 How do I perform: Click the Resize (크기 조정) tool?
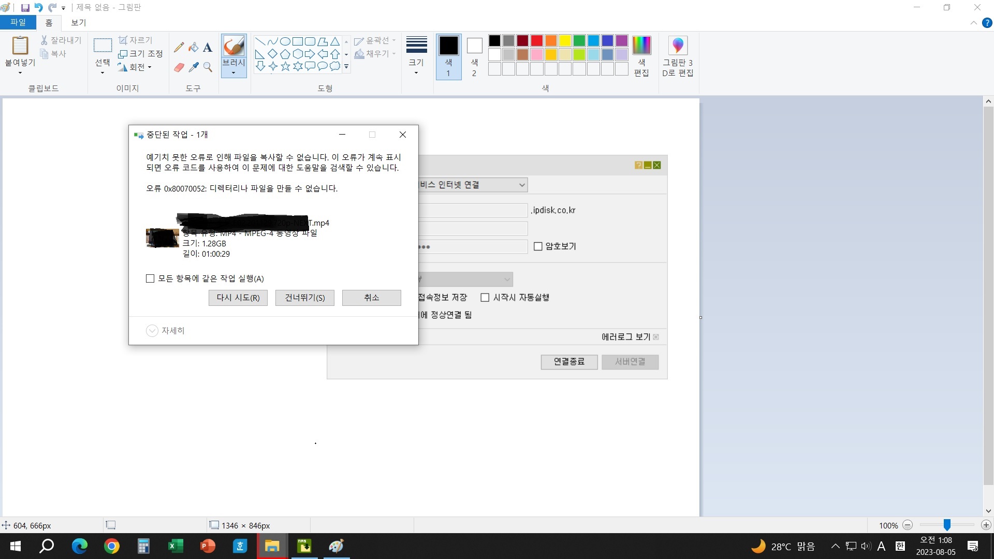(x=140, y=53)
